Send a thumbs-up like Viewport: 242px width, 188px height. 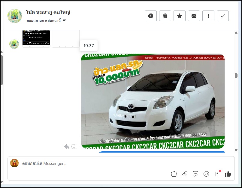[228, 174]
